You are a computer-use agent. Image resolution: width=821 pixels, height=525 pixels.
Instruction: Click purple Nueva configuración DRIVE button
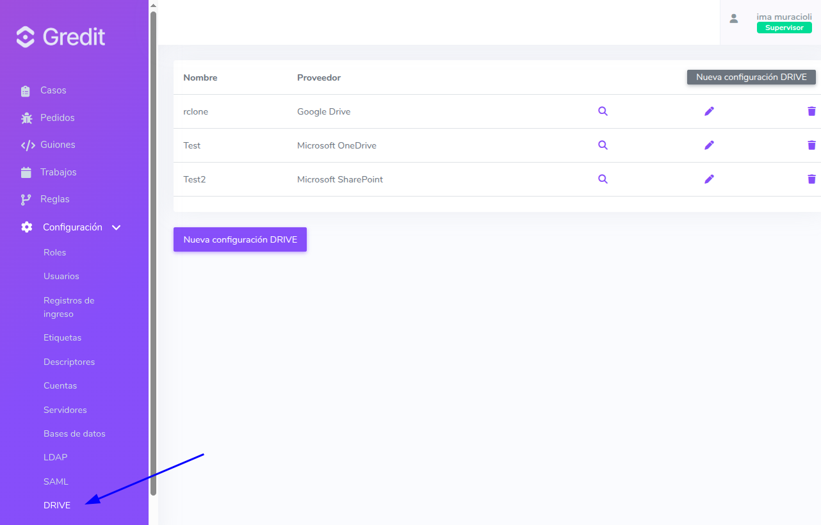point(240,239)
